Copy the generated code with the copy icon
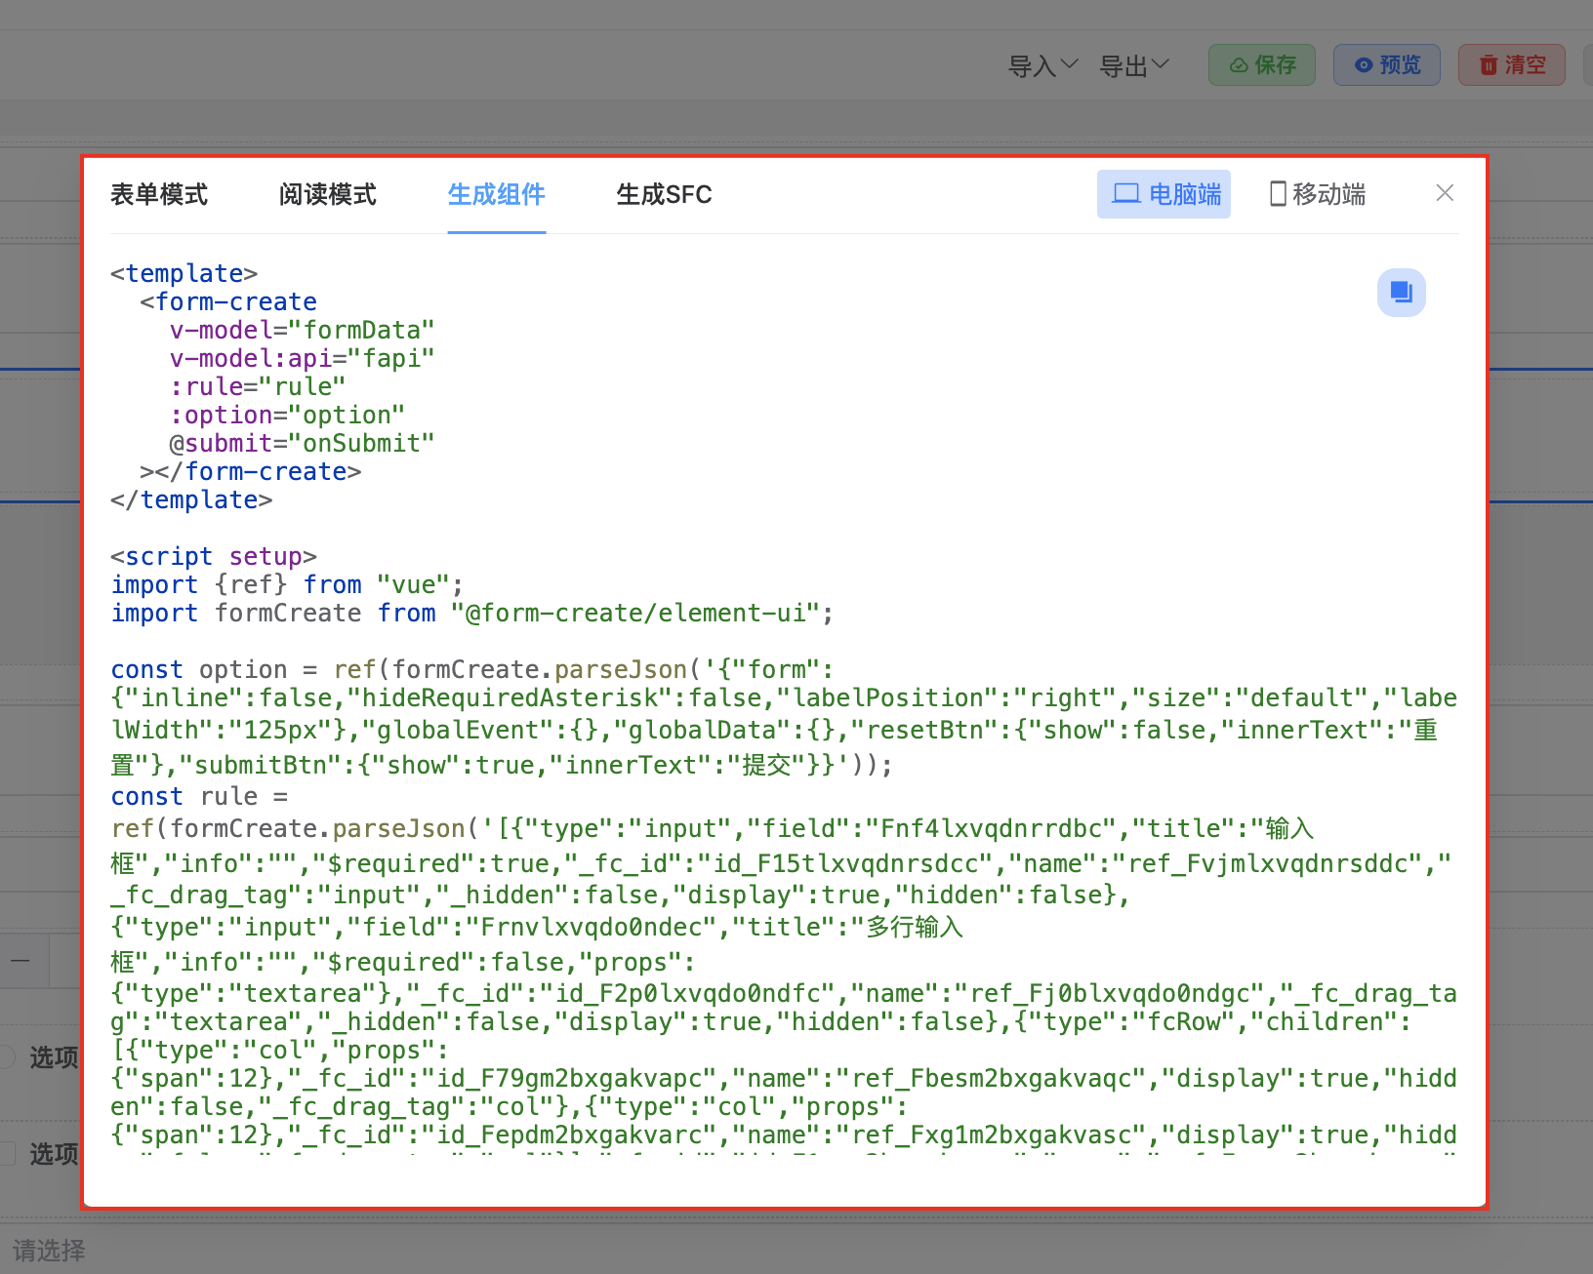The image size is (1593, 1274). (x=1401, y=293)
